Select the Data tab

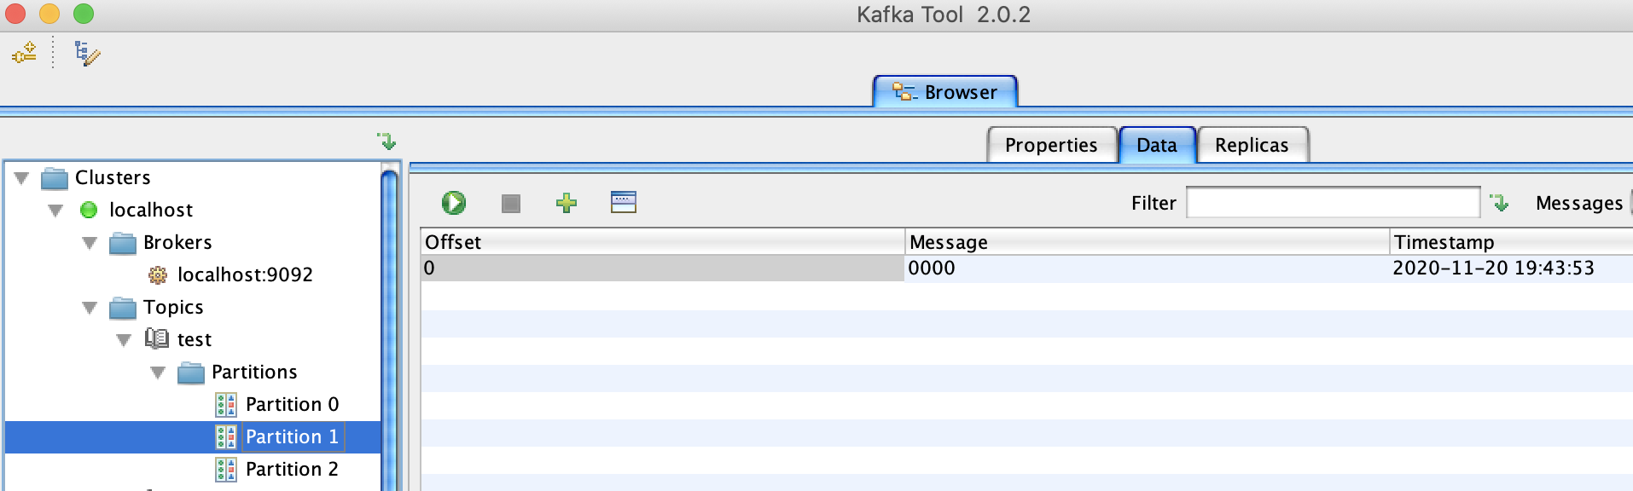point(1157,145)
